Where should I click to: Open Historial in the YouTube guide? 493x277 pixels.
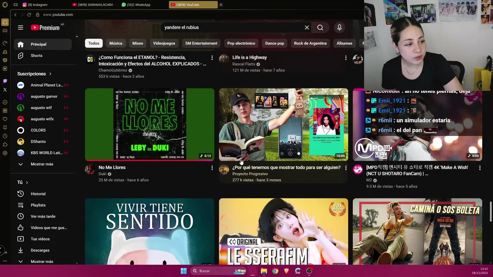point(43,194)
